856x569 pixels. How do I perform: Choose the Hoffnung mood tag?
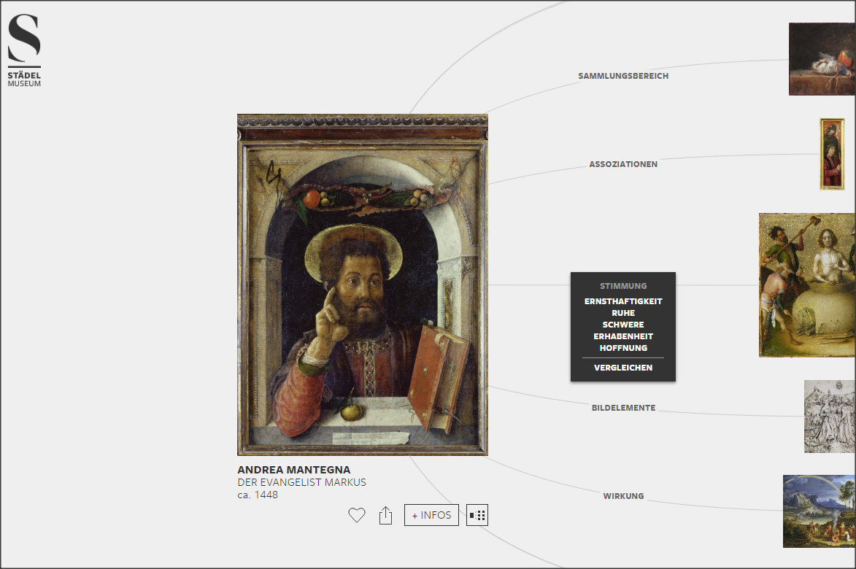(623, 348)
